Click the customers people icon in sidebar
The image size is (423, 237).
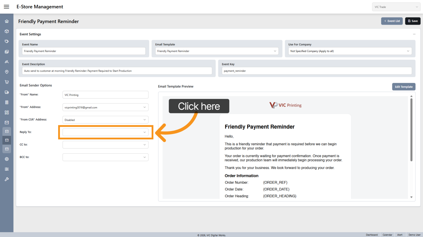tap(7, 62)
